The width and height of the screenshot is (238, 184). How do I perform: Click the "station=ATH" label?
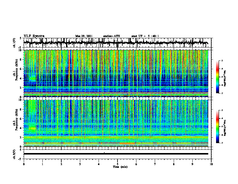[x=111, y=36]
